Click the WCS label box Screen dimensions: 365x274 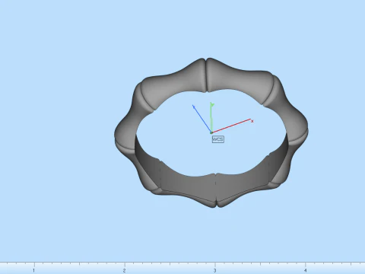coord(218,139)
